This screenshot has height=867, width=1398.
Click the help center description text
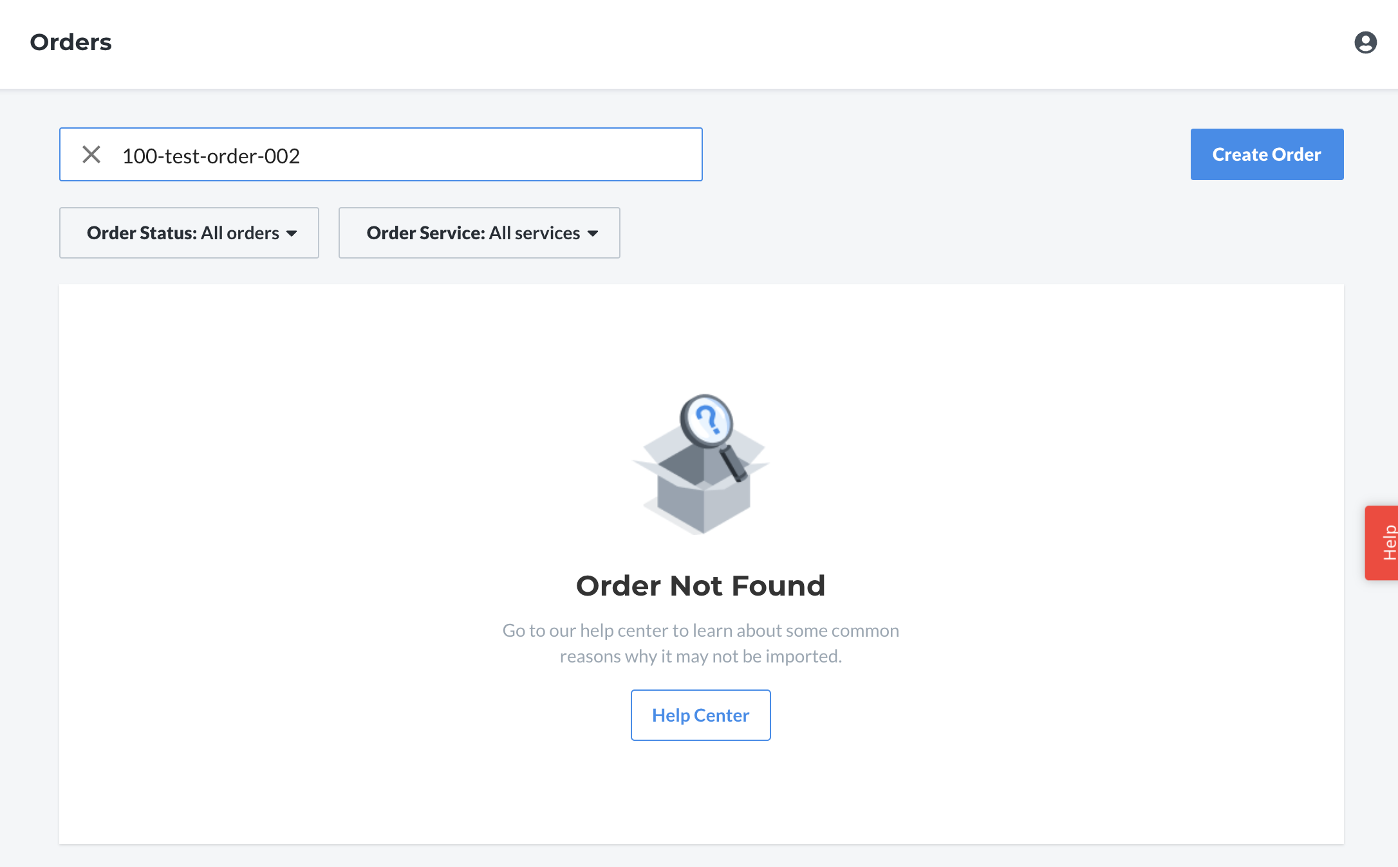tap(700, 643)
